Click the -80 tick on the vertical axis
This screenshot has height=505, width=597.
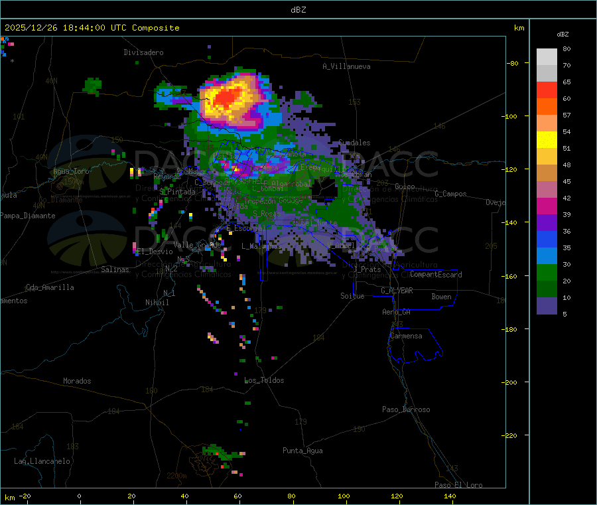click(513, 63)
